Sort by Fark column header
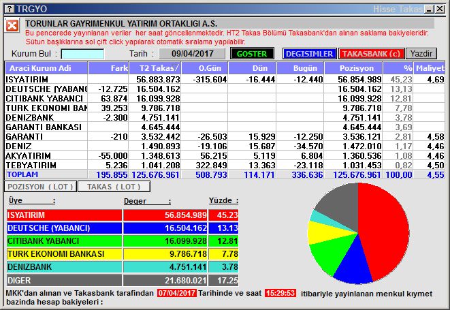The image size is (450, 310). click(x=108, y=68)
